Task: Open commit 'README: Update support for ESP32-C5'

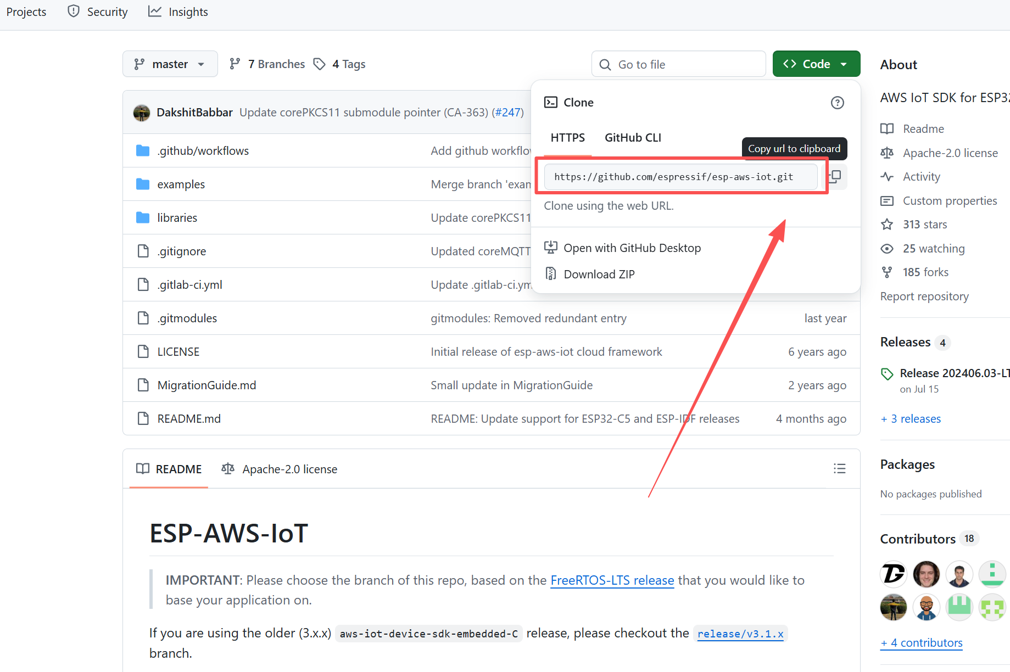Action: 585,419
